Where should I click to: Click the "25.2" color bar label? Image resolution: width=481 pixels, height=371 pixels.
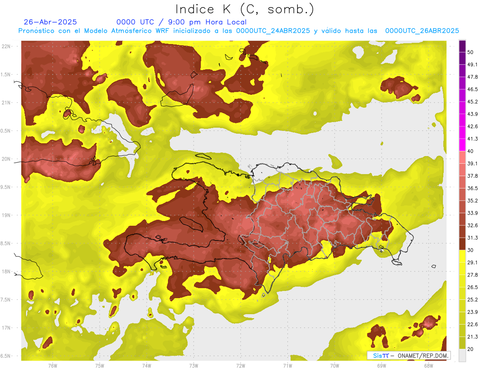point(473,300)
